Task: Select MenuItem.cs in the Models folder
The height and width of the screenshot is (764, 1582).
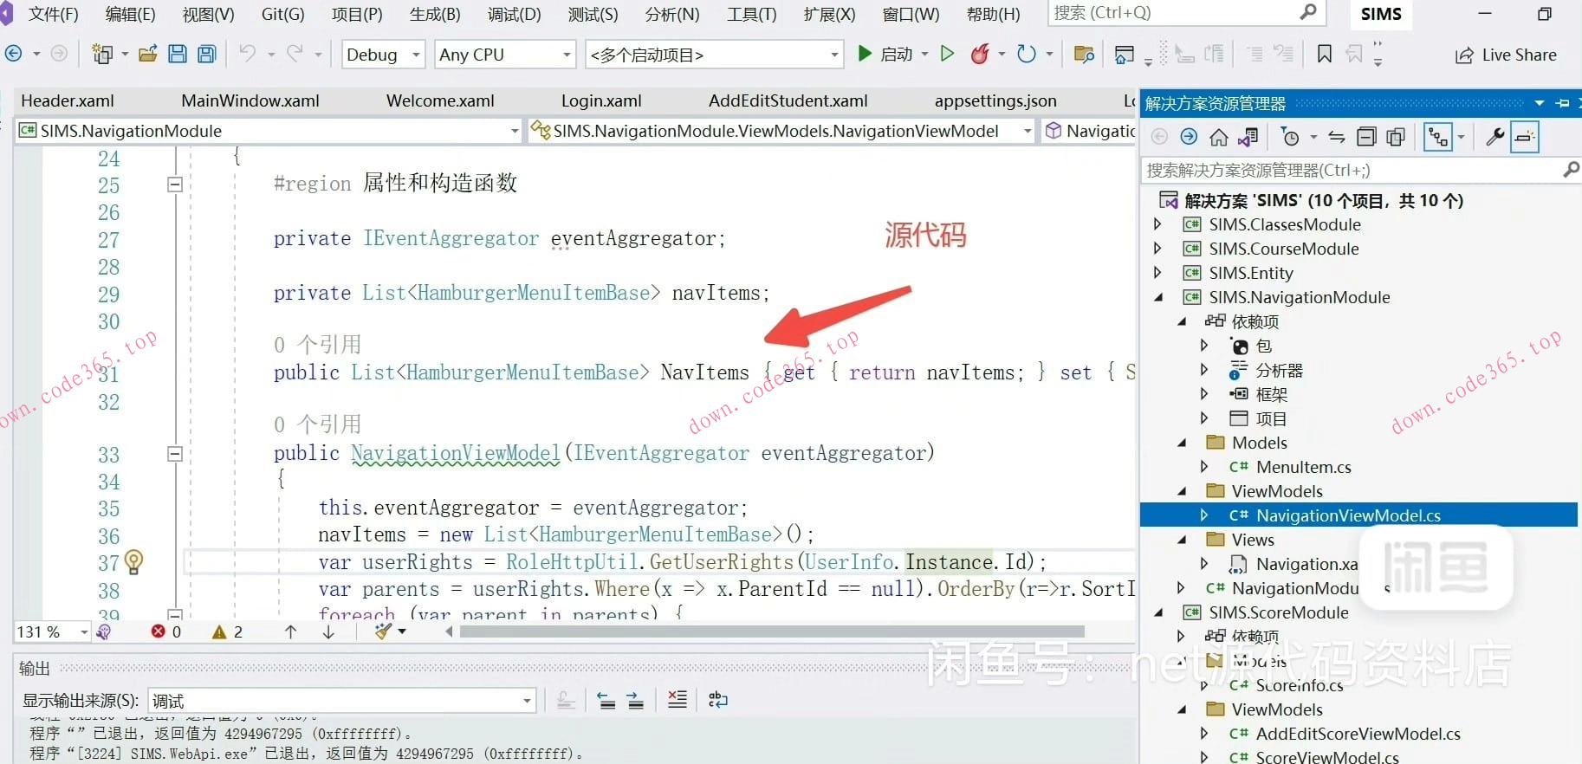Action: pos(1303,467)
